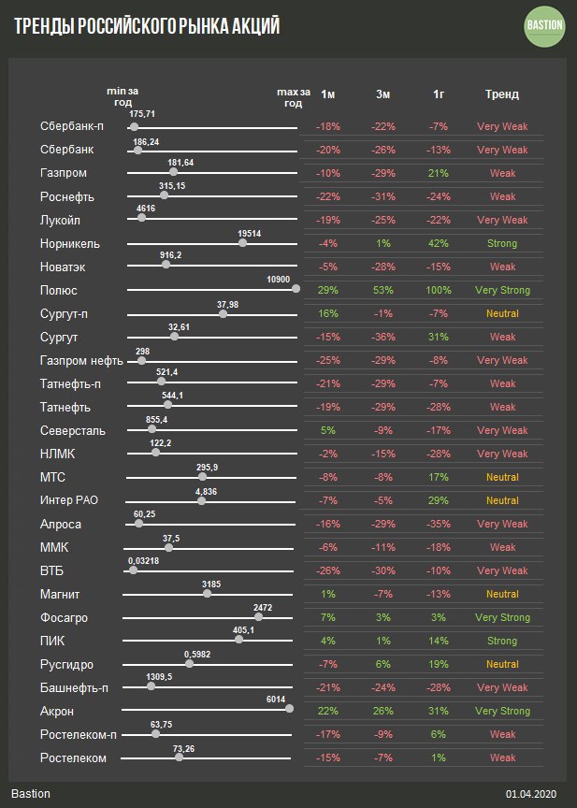The image size is (577, 808).
Task: Click the Акрон slider dot at 6014
Action: [289, 710]
